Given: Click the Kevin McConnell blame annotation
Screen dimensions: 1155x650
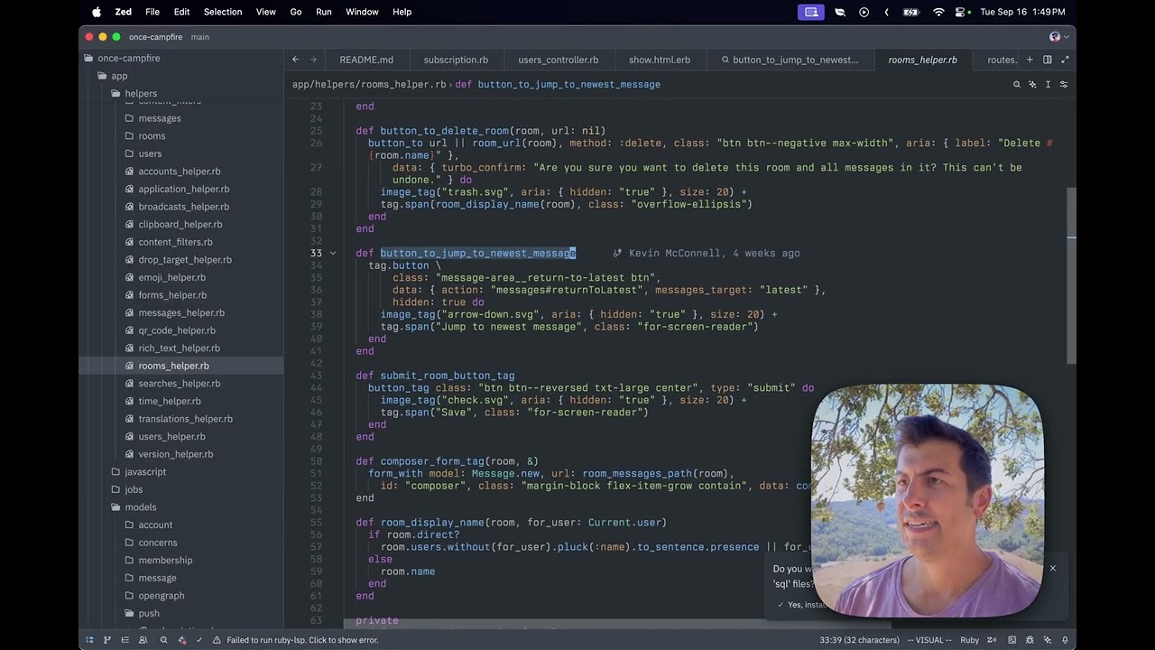Looking at the screenshot, I should pyautogui.click(x=707, y=254).
